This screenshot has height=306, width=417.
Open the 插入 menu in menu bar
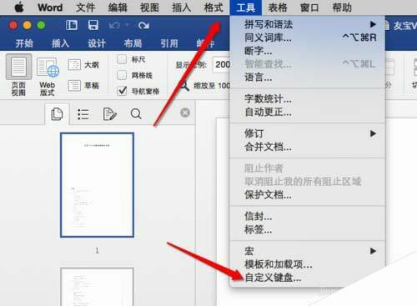182,8
